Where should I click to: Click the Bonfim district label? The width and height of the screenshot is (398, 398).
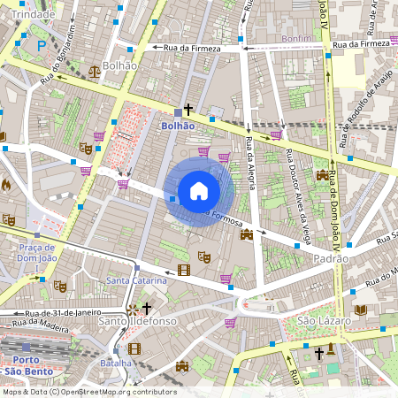point(297,39)
